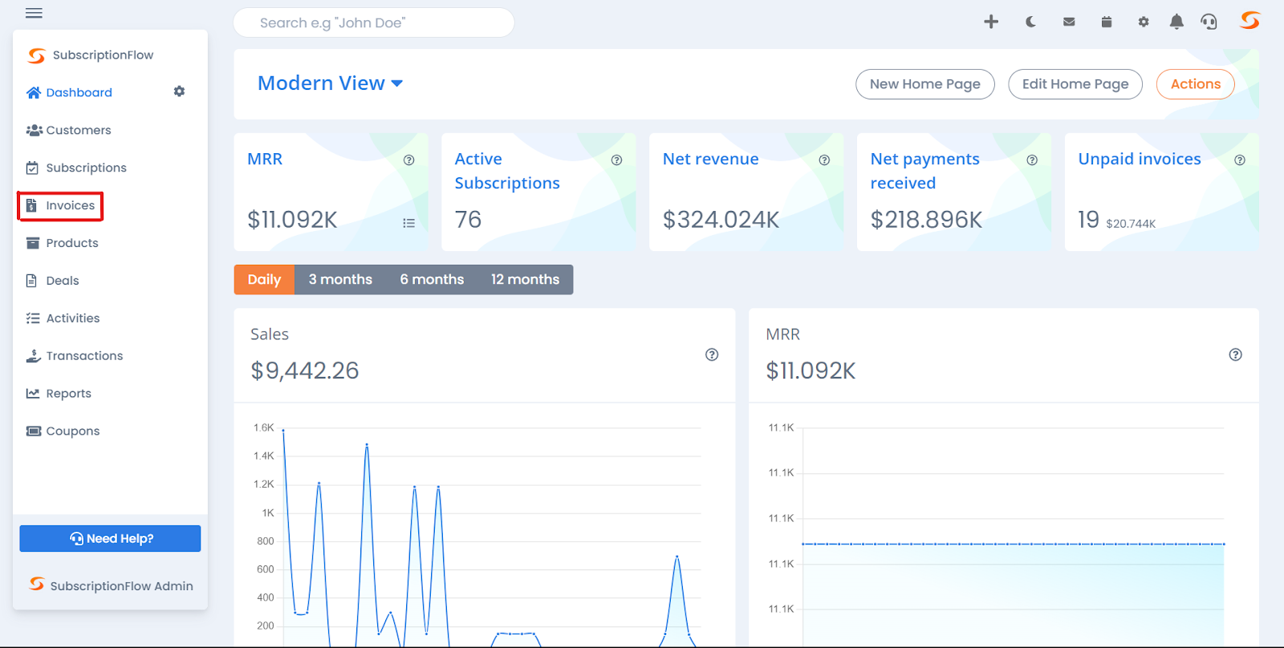Open MRR card help icon

click(x=409, y=160)
